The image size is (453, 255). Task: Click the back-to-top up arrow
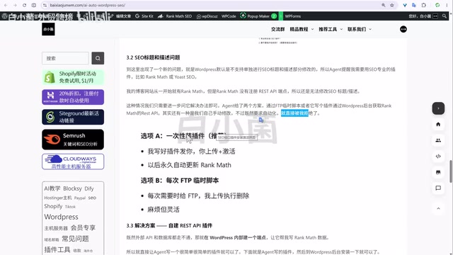pyautogui.click(x=438, y=208)
